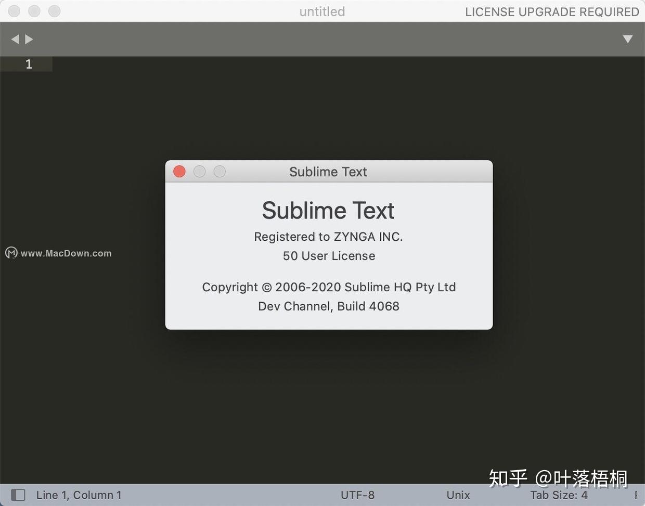Select the line number 1 in the gutter
The width and height of the screenshot is (645, 506).
tap(29, 64)
